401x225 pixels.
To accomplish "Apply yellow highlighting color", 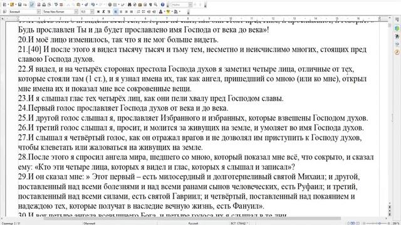I will [x=169, y=11].
